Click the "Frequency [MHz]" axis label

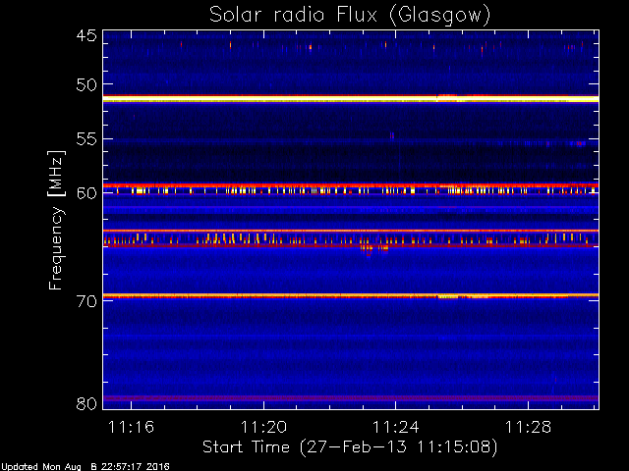click(x=56, y=220)
